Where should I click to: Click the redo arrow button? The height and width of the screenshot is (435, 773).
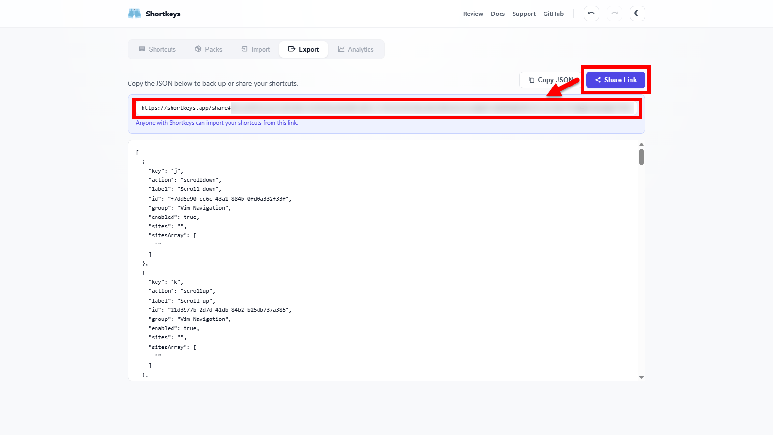tap(614, 14)
